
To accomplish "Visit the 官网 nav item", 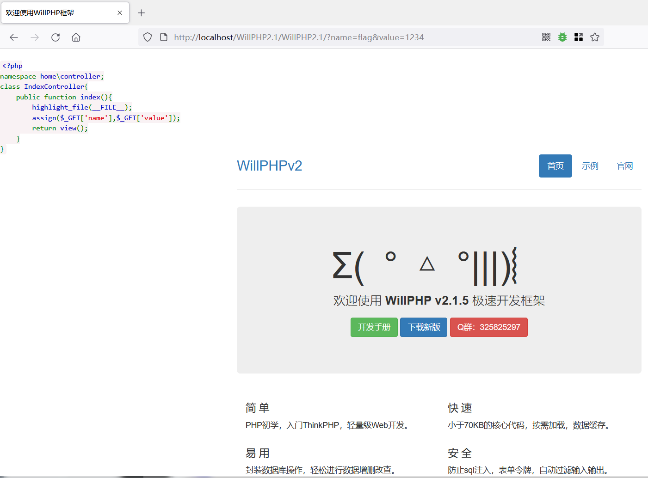I will click(625, 166).
